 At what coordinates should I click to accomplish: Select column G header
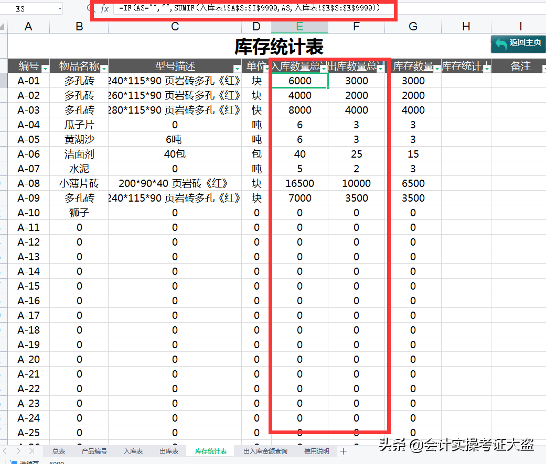(x=413, y=26)
